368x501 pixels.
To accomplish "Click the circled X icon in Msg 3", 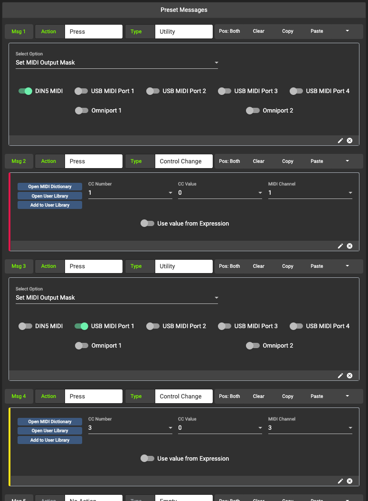I will [349, 376].
